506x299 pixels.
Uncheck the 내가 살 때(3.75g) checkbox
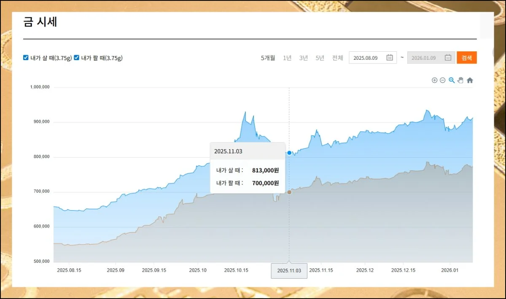pyautogui.click(x=26, y=58)
